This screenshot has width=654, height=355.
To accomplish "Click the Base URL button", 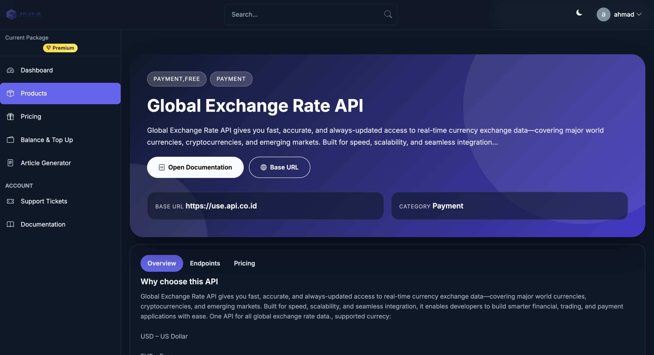I will (x=279, y=167).
